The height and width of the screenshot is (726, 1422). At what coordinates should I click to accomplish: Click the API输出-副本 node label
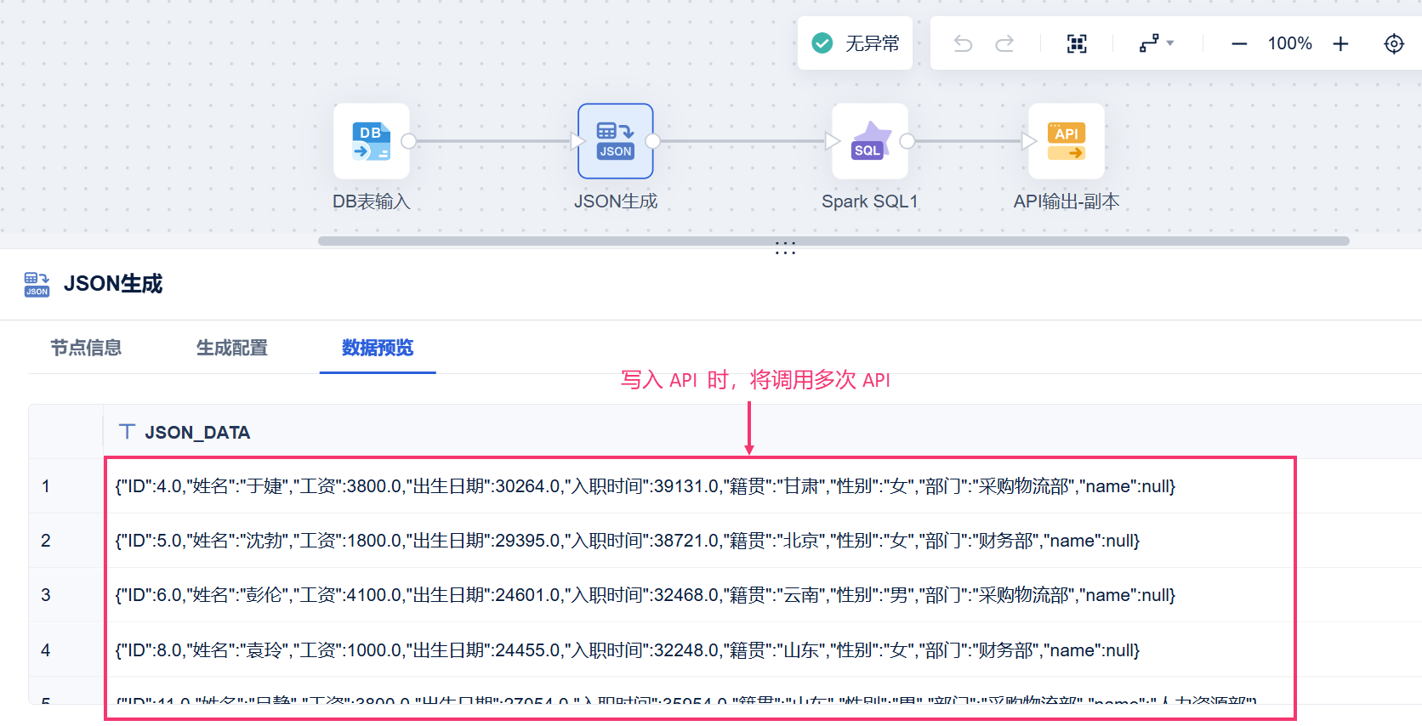pos(1066,201)
